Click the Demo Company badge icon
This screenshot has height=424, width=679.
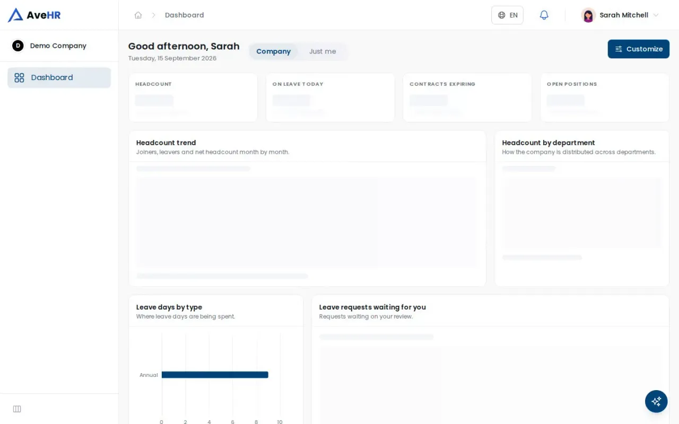pos(18,46)
